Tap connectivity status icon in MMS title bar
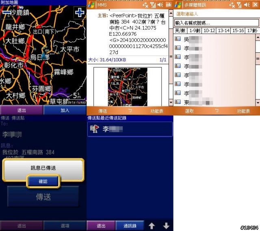 145,5
